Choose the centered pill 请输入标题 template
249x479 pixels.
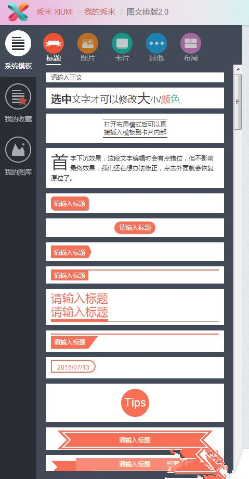tap(135, 228)
